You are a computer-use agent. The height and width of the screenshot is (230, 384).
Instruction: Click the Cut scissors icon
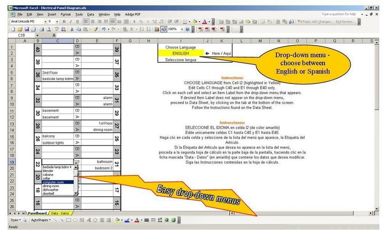tap(72, 29)
